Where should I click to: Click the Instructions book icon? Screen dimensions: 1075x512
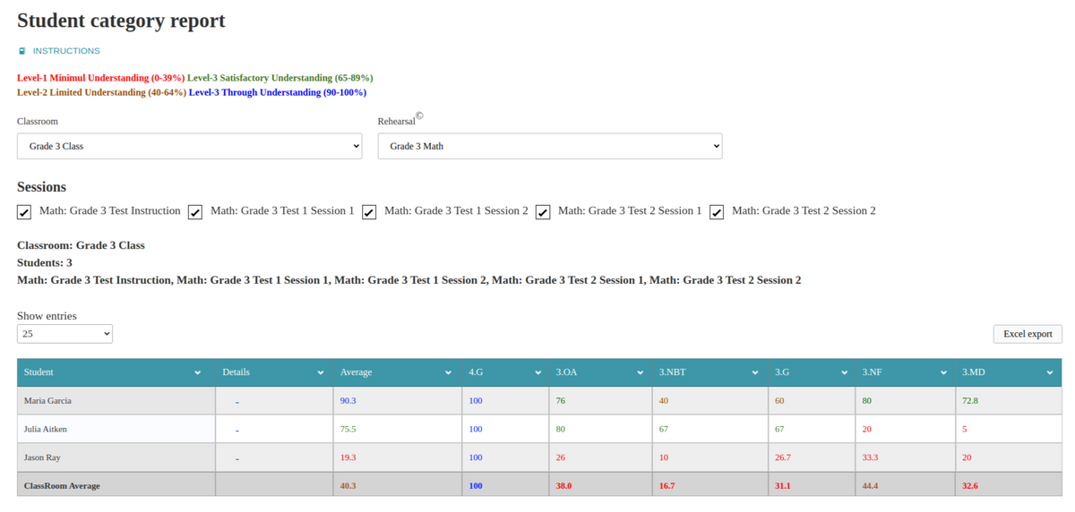[x=22, y=52]
